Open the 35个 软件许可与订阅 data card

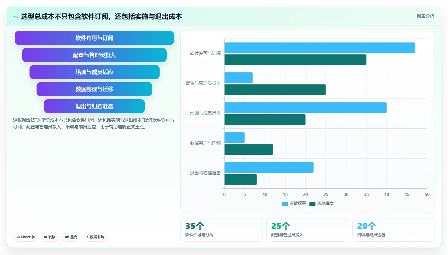click(x=222, y=229)
